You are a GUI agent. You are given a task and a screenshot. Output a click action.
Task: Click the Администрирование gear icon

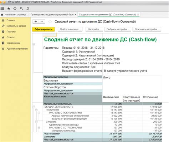tap(3, 49)
